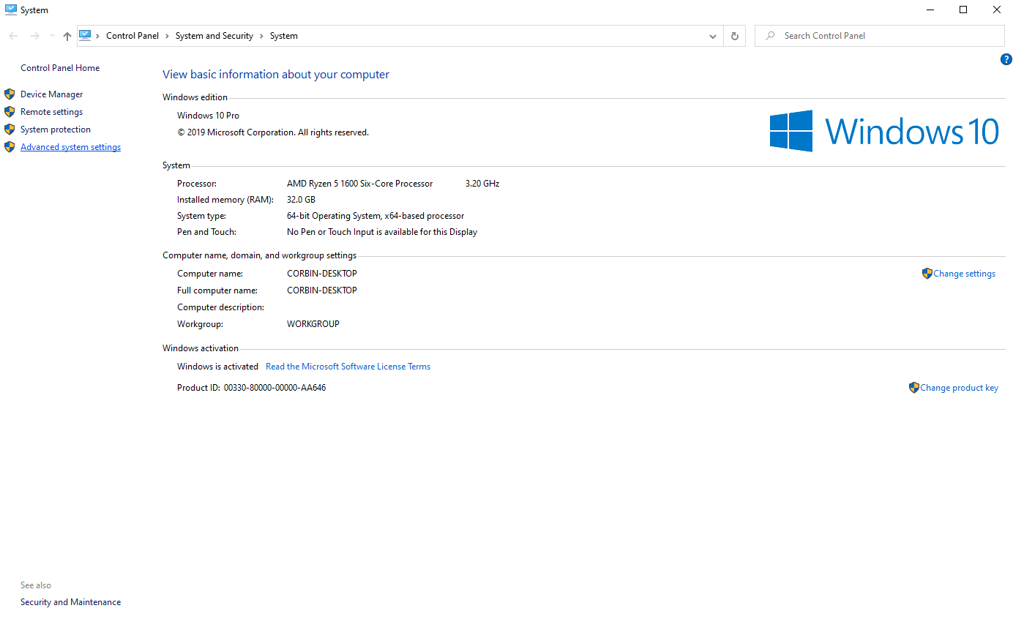Click the shield icon beside Device Manager
The width and height of the screenshot is (1013, 619).
10,94
